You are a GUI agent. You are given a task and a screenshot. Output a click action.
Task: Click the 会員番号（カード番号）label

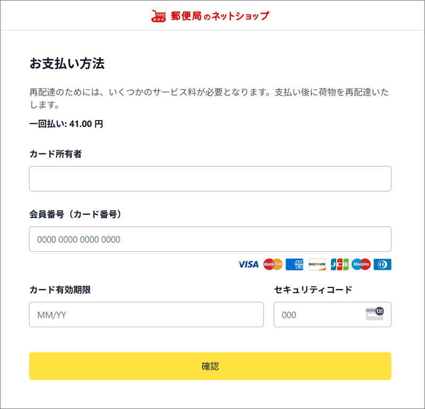pyautogui.click(x=75, y=214)
